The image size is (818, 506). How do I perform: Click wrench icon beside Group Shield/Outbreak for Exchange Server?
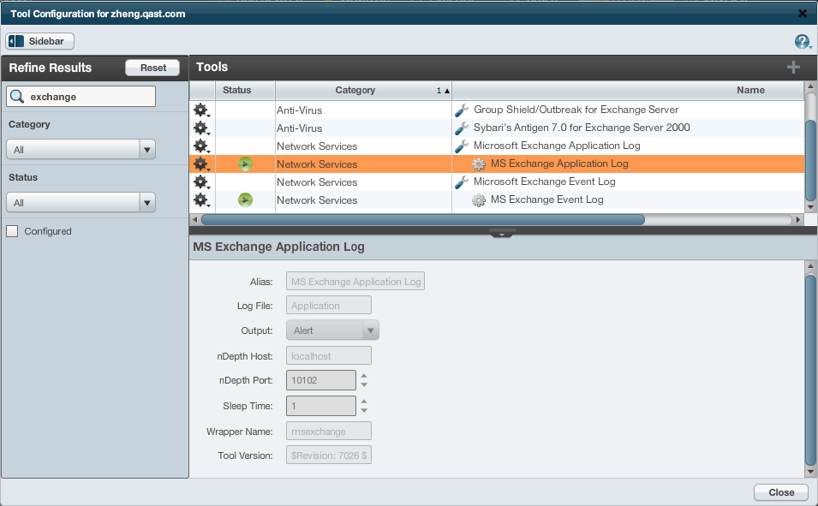click(x=462, y=110)
